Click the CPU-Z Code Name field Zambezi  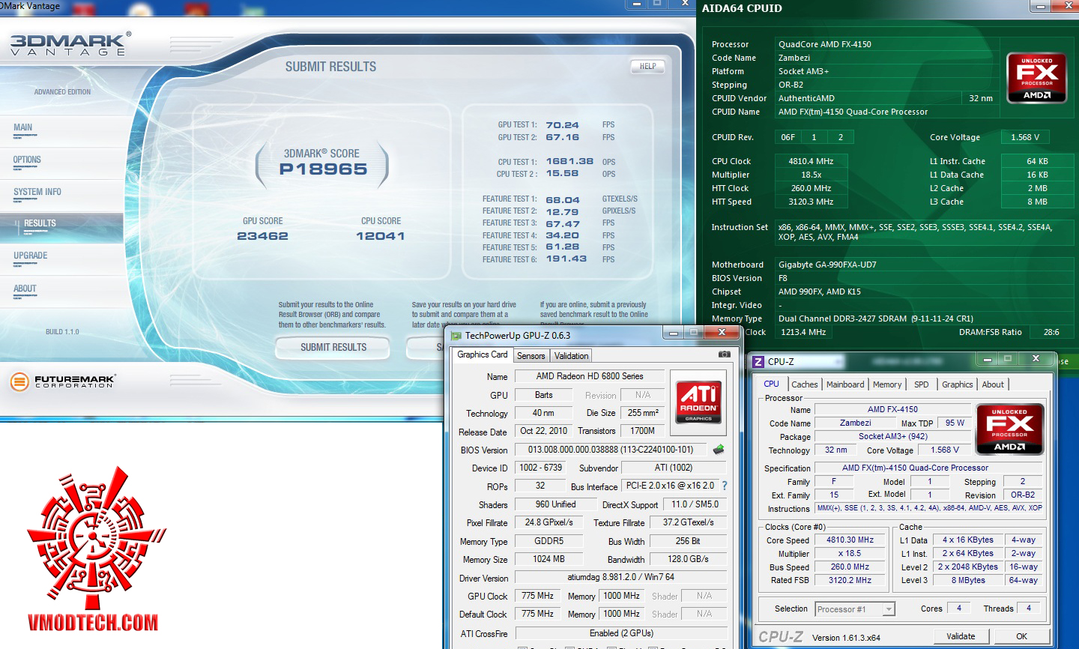(855, 423)
